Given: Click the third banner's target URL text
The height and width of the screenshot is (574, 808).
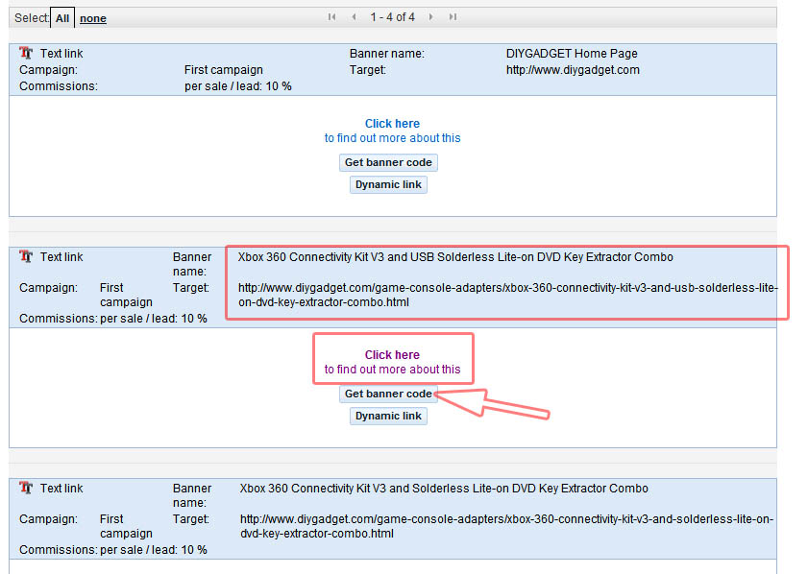Looking at the screenshot, I should coord(506,526).
